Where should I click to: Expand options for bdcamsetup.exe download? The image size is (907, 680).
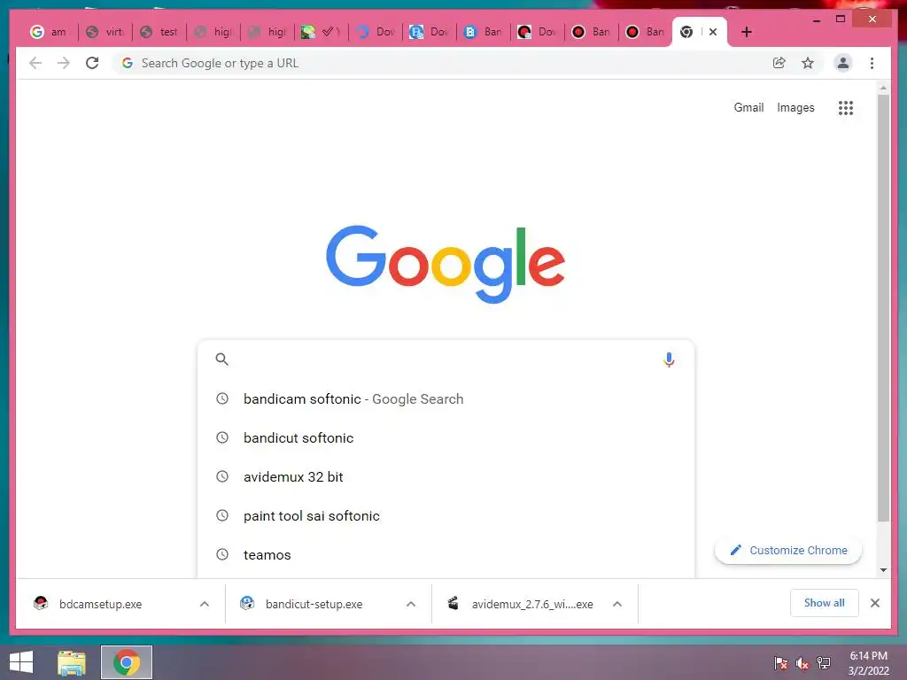pyautogui.click(x=205, y=604)
